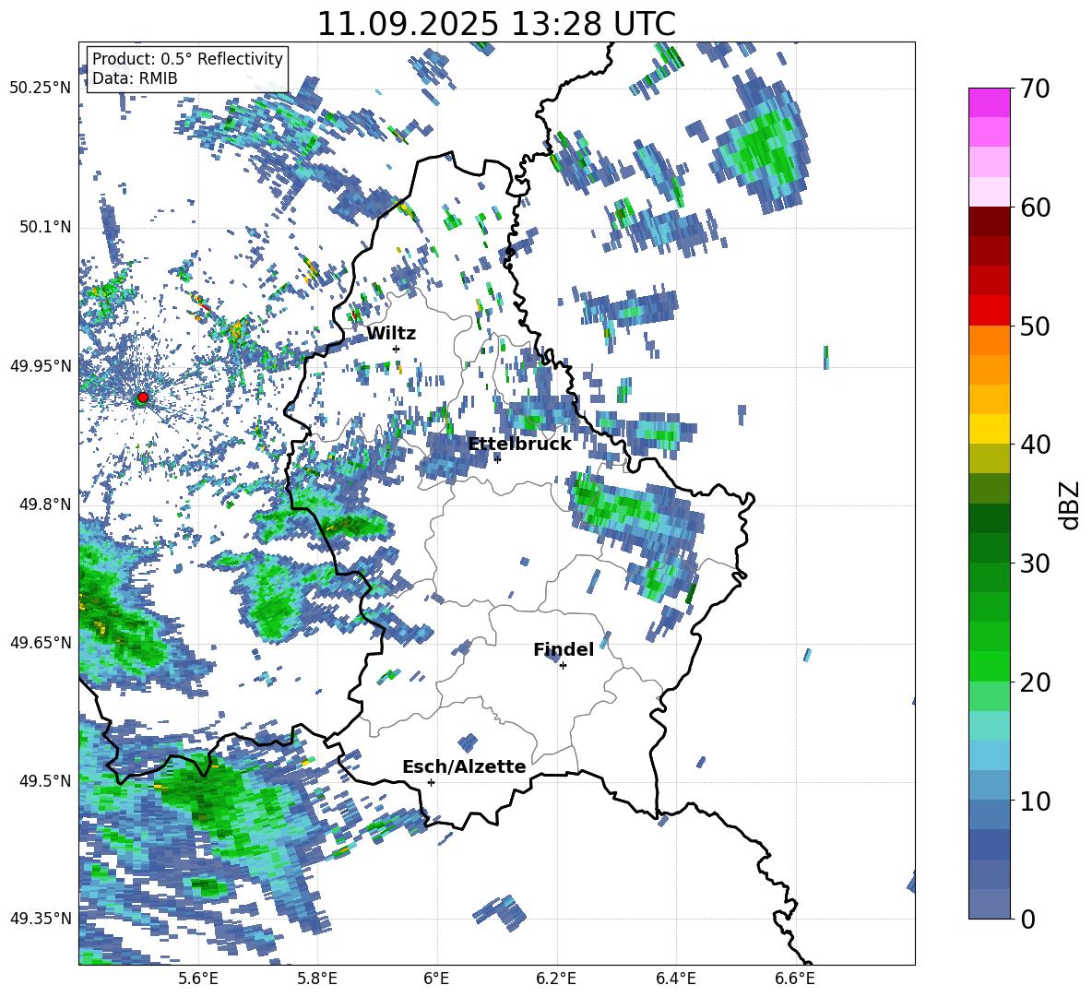Click the colorbar tick label 0
The height and width of the screenshot is (997, 1092).
coord(1027,919)
